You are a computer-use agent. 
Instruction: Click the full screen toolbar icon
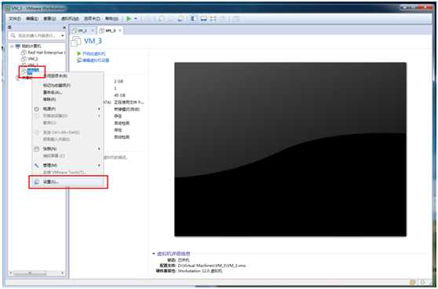point(214,18)
